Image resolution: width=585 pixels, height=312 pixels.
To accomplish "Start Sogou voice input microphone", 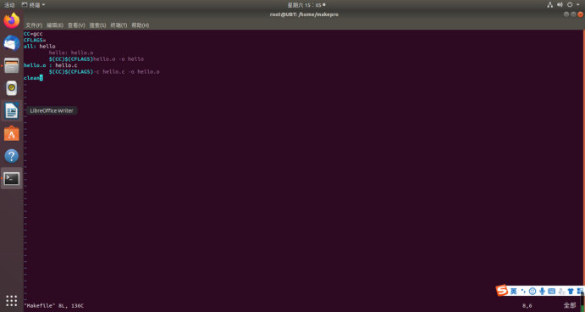I will pos(542,291).
